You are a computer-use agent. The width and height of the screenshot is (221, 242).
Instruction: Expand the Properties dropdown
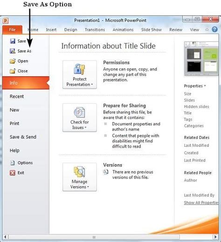(195, 86)
